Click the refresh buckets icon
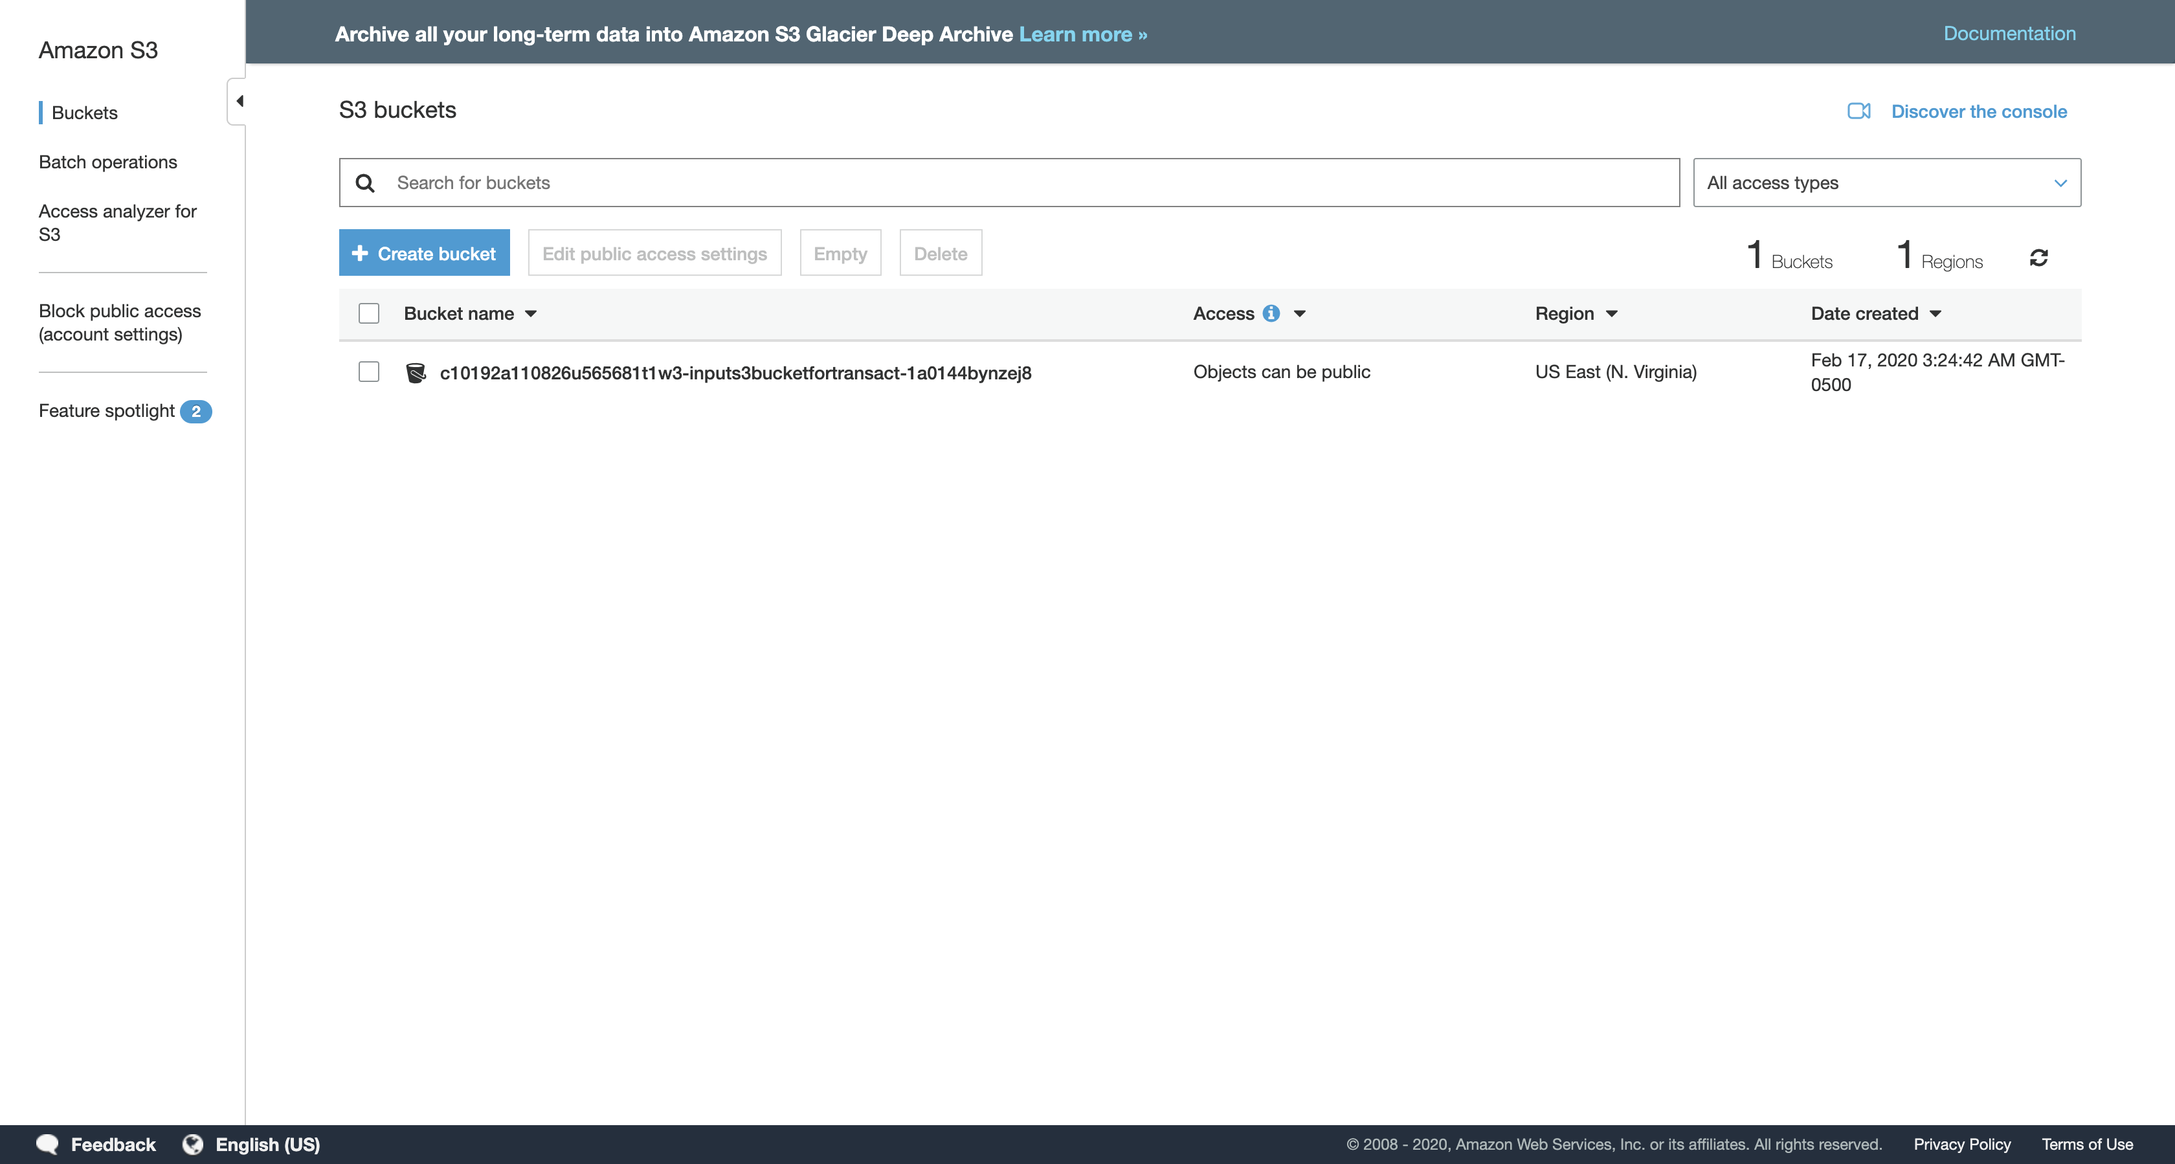 (x=2038, y=258)
